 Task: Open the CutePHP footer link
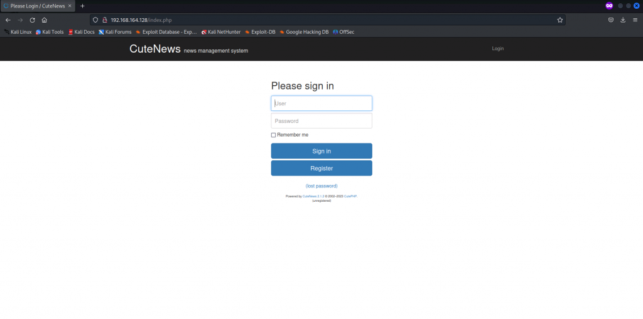(350, 197)
